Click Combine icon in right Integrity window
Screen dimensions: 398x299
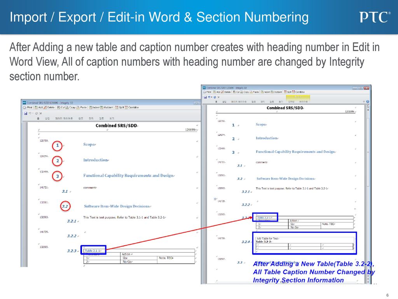coord(294,92)
